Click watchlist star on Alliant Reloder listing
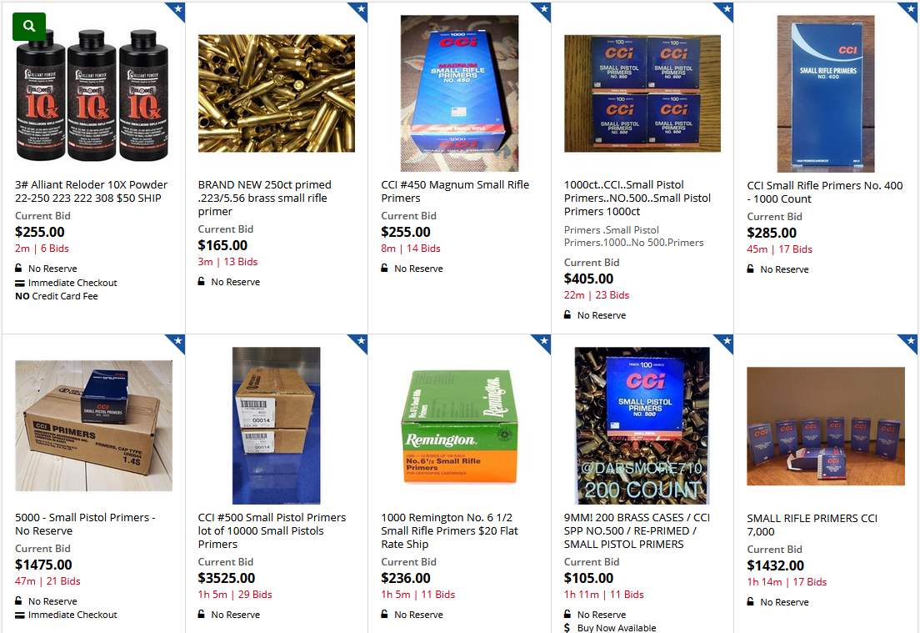Image resolution: width=920 pixels, height=633 pixels. click(176, 11)
